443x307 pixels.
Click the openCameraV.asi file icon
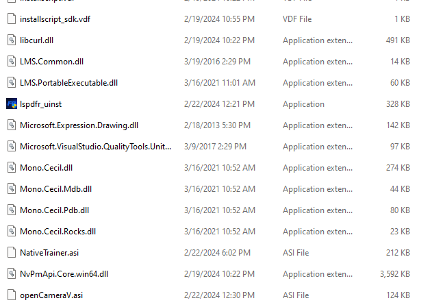(12, 295)
